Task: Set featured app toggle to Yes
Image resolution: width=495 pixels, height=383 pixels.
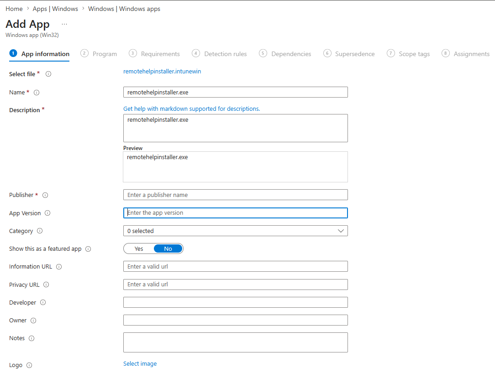Action: [x=139, y=248]
